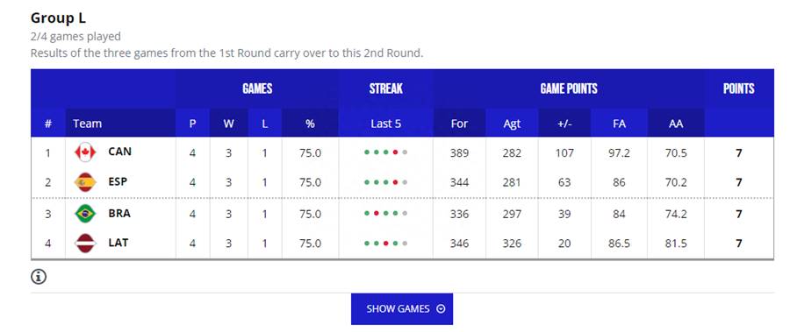Viewport: 790px width, 332px height.
Task: Open the ESP team link
Action: 118,181
